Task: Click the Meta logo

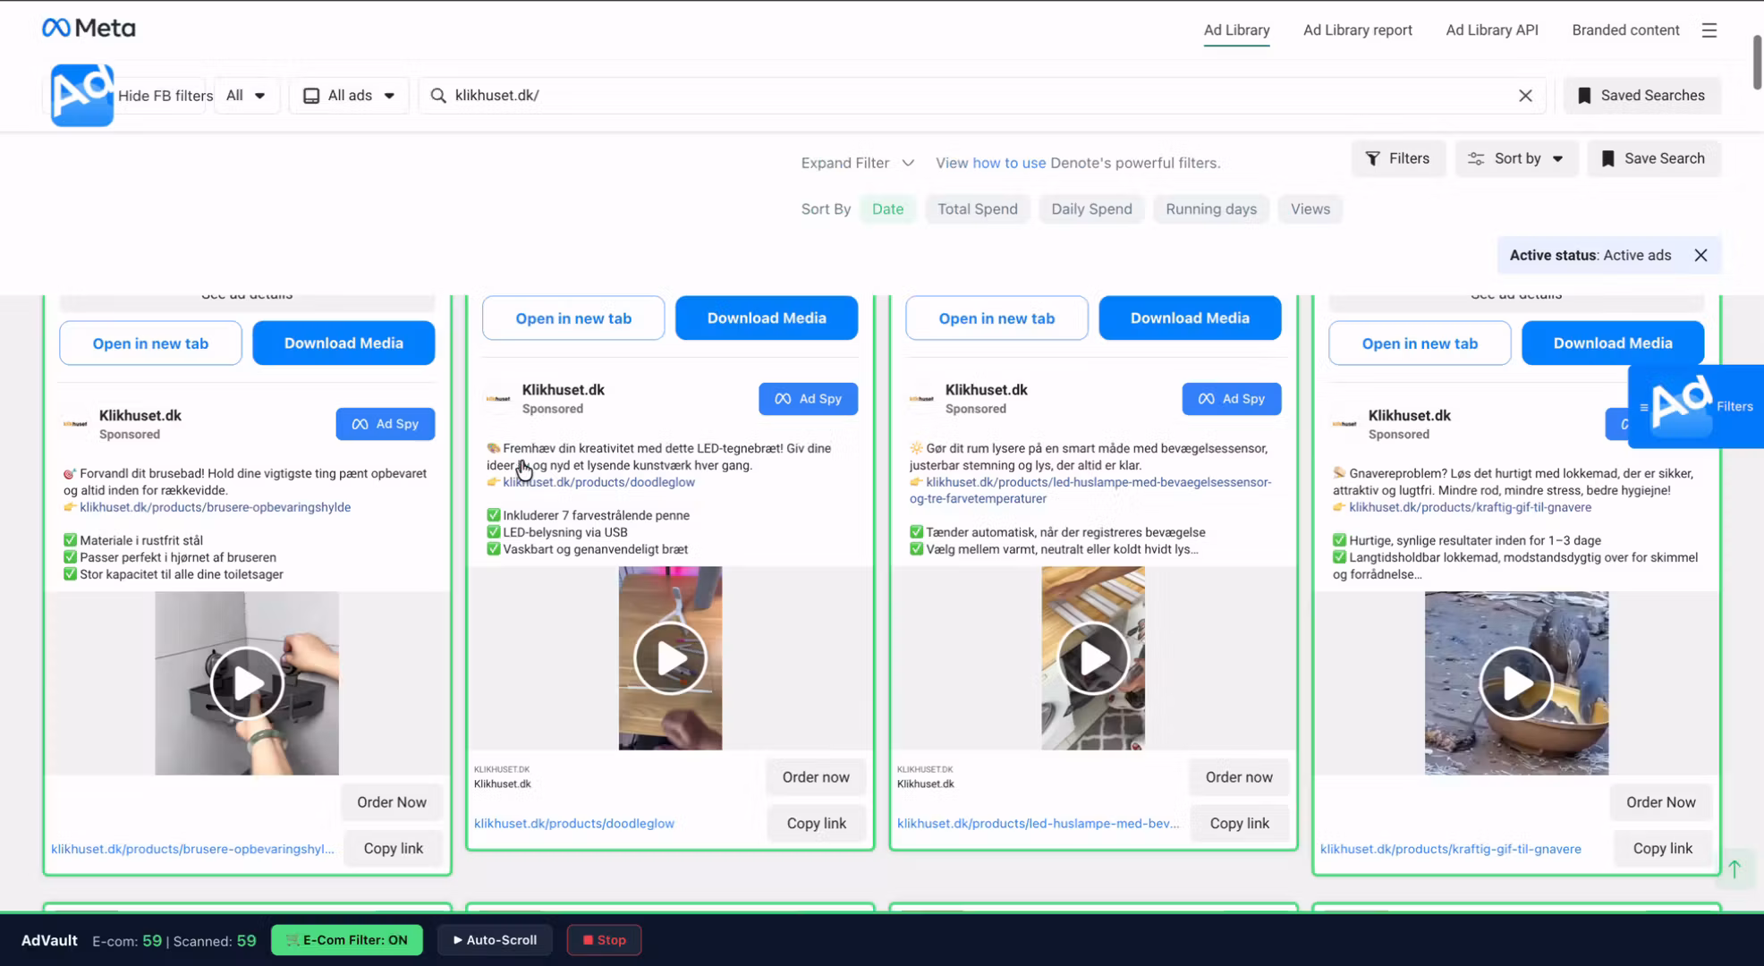Action: [89, 29]
